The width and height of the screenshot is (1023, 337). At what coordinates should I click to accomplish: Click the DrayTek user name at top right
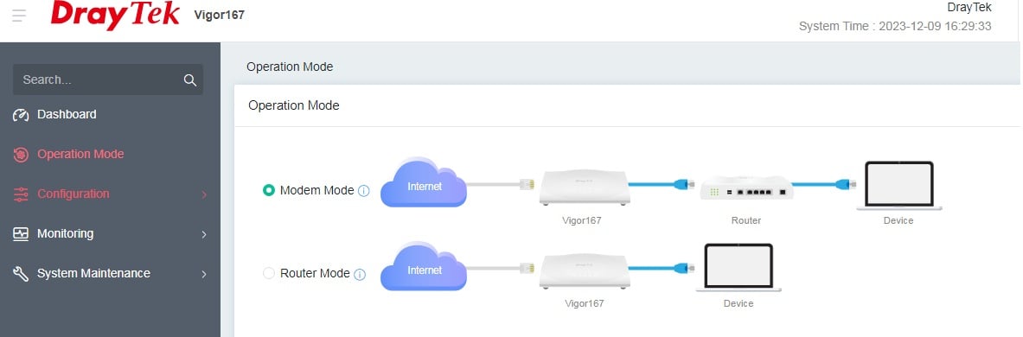tap(969, 7)
